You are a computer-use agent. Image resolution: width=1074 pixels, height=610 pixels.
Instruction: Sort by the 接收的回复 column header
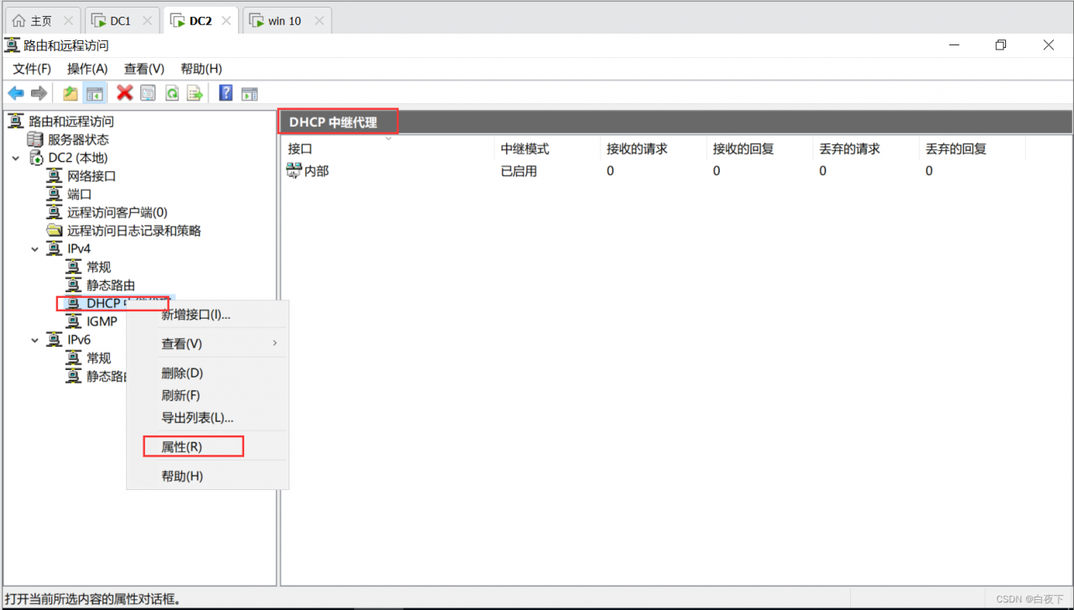(x=759, y=149)
